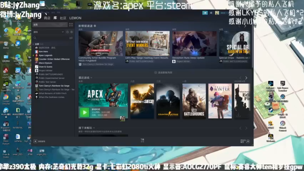Open the Apex Legends game cover

point(103,95)
